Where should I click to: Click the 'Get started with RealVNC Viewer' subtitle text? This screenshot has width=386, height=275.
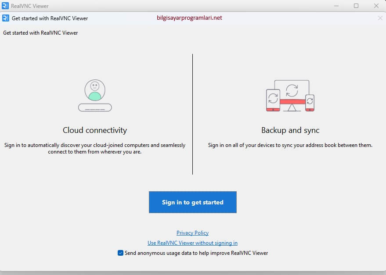40,33
